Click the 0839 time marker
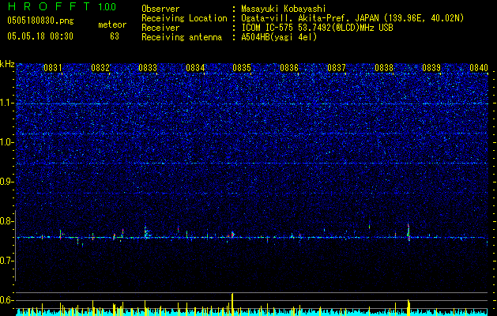497x316 pixels. point(431,68)
